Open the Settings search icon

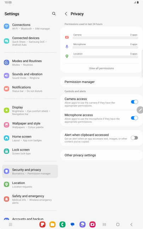click(54, 14)
